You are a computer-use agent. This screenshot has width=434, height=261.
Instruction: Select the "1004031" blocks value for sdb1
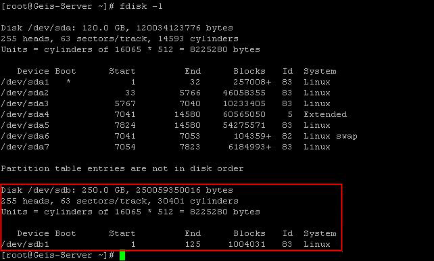[x=247, y=244]
